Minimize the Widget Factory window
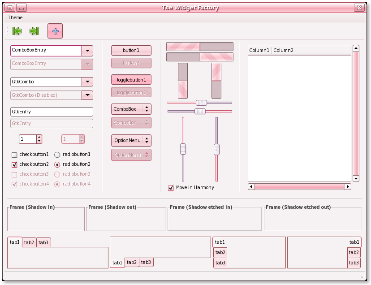Screen dimensions: 371x285 (22, 8)
